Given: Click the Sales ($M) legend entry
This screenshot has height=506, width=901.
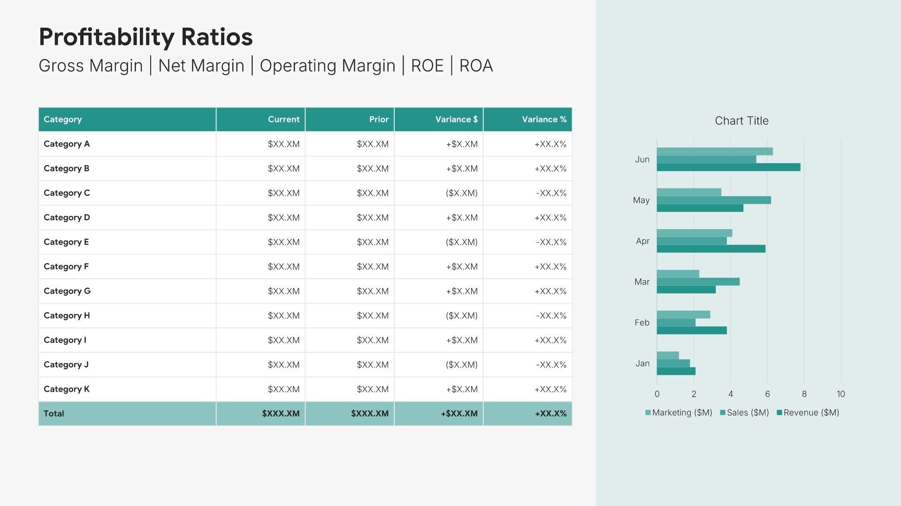Looking at the screenshot, I should click(x=747, y=413).
